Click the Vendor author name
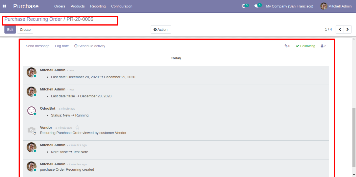This screenshot has width=356, height=177. [46, 127]
